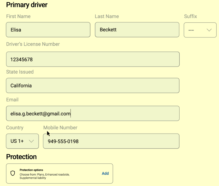The height and width of the screenshot is (186, 219).
Task: Focus the First Name field containing Elisa
Action: pyautogui.click(x=48, y=30)
